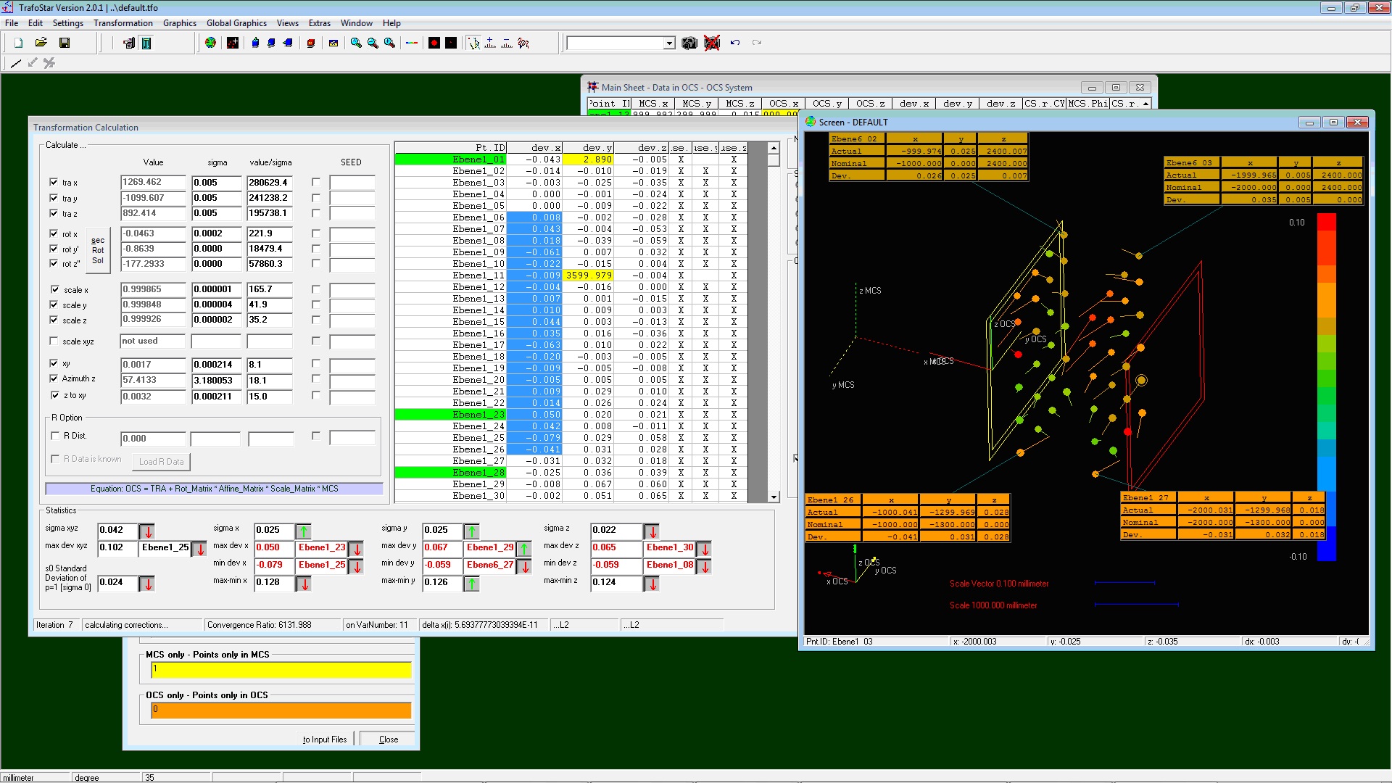Screen dimensions: 1392x783
Task: Open the Extras menu
Action: pyautogui.click(x=320, y=23)
